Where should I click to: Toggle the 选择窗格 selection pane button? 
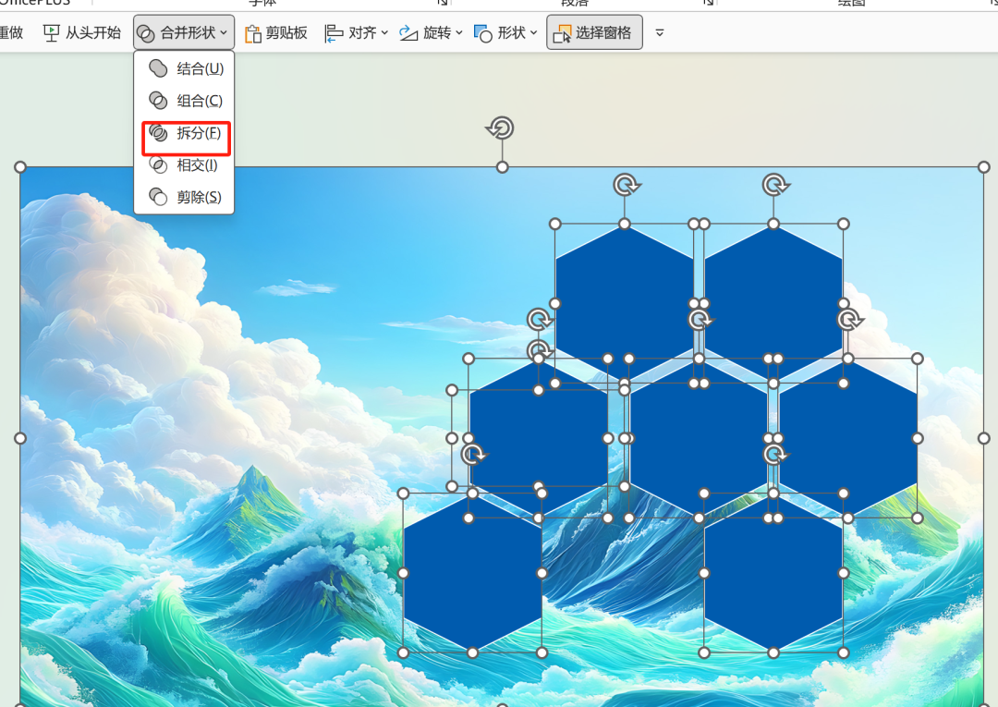tap(594, 32)
